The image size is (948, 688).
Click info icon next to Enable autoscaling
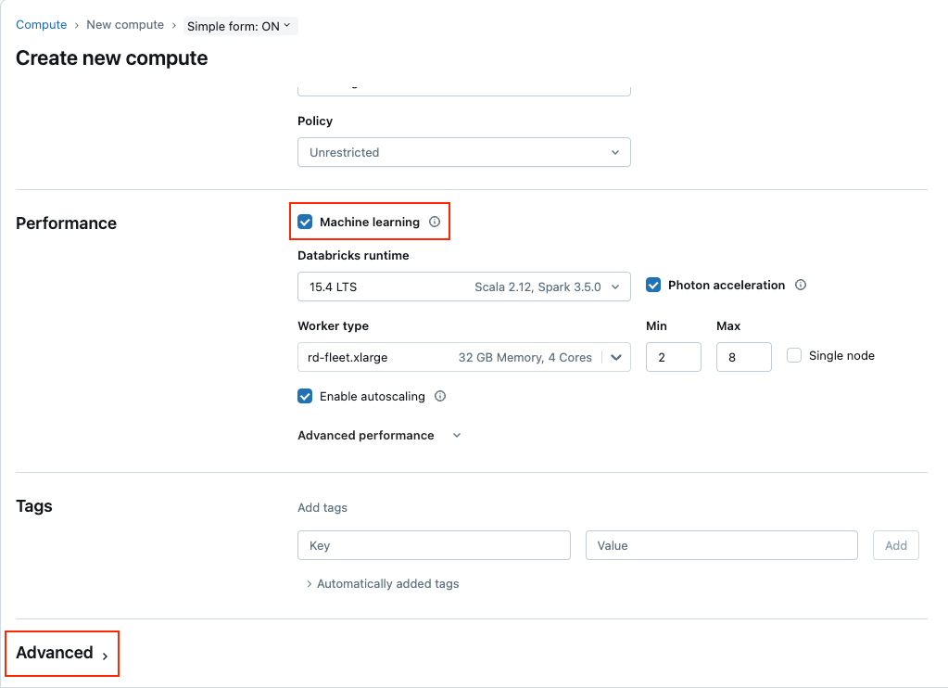(440, 397)
